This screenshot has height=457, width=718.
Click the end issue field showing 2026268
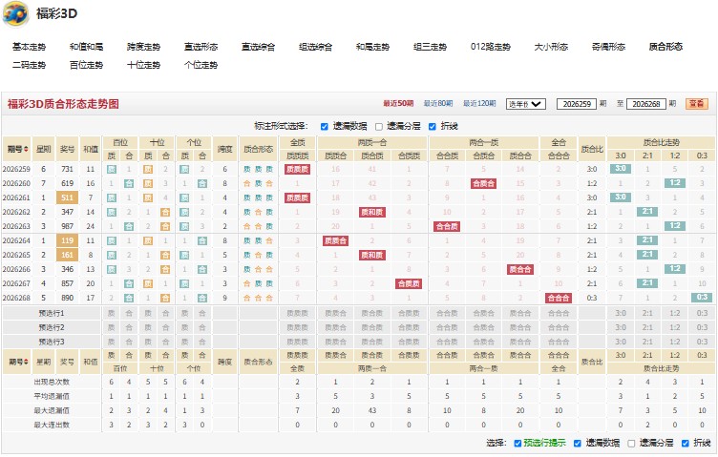pyautogui.click(x=646, y=104)
